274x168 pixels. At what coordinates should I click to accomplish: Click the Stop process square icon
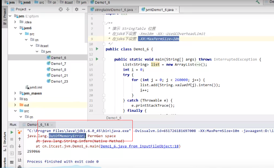[12, 139]
